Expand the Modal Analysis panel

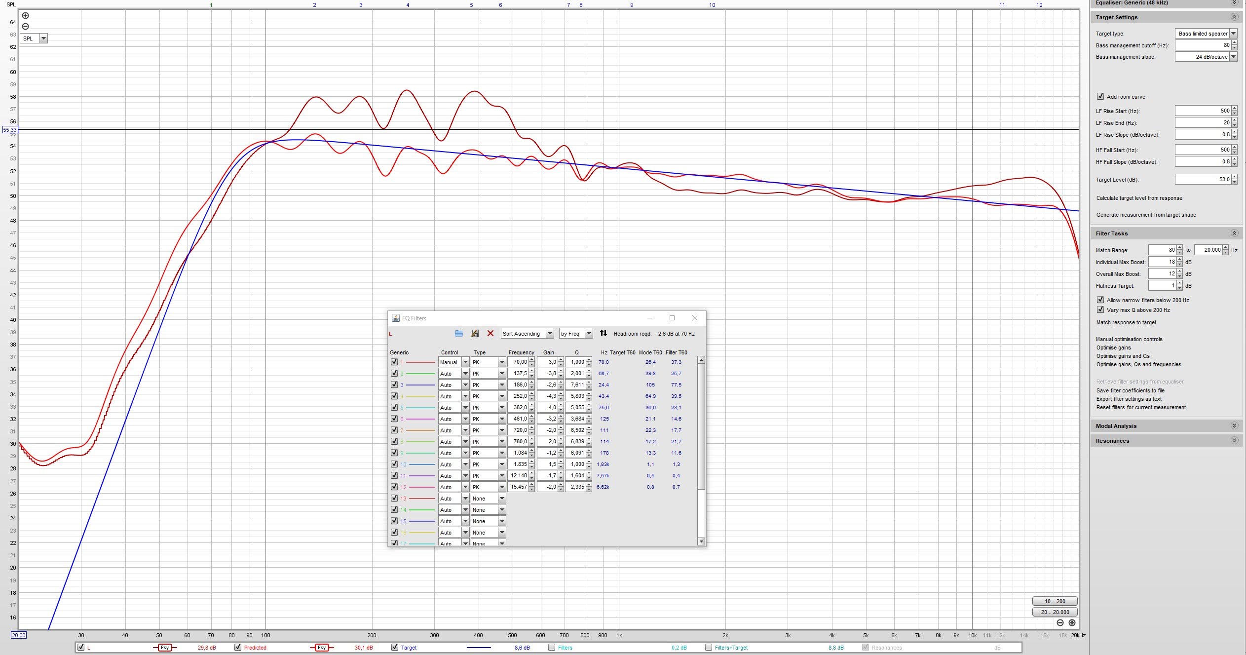tap(1234, 426)
